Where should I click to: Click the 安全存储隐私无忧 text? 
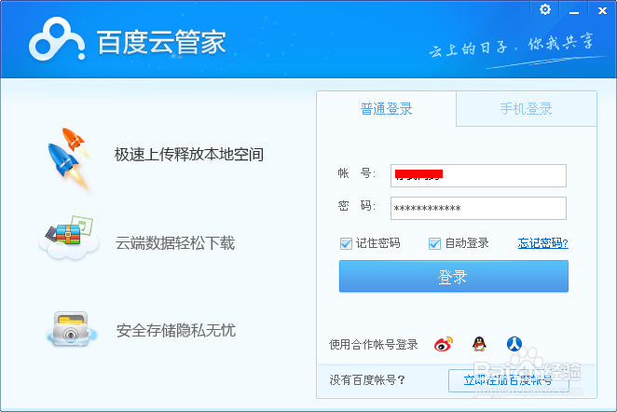pos(176,330)
